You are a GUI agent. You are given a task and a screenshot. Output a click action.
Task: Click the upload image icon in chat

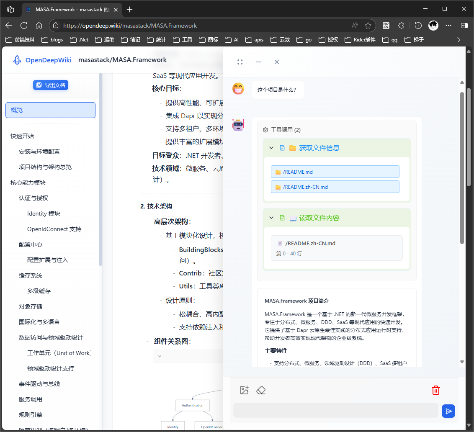pyautogui.click(x=244, y=390)
